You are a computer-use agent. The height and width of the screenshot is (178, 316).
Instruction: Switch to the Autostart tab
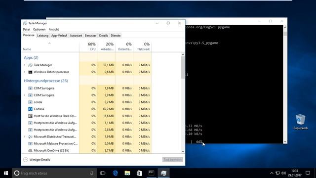[76, 36]
